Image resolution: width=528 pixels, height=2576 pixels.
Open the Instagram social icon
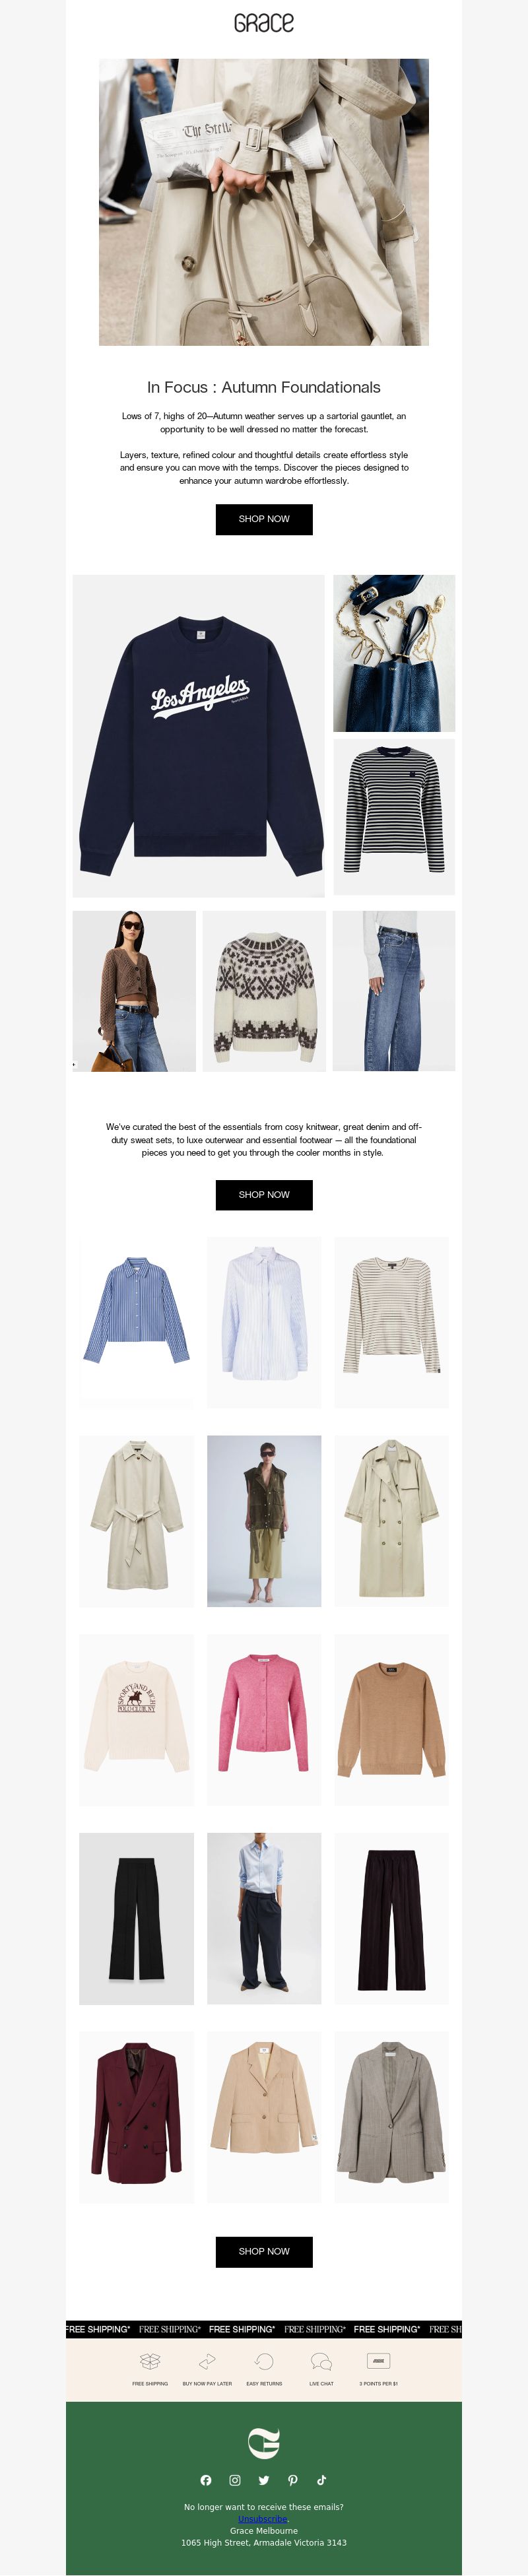point(235,2480)
